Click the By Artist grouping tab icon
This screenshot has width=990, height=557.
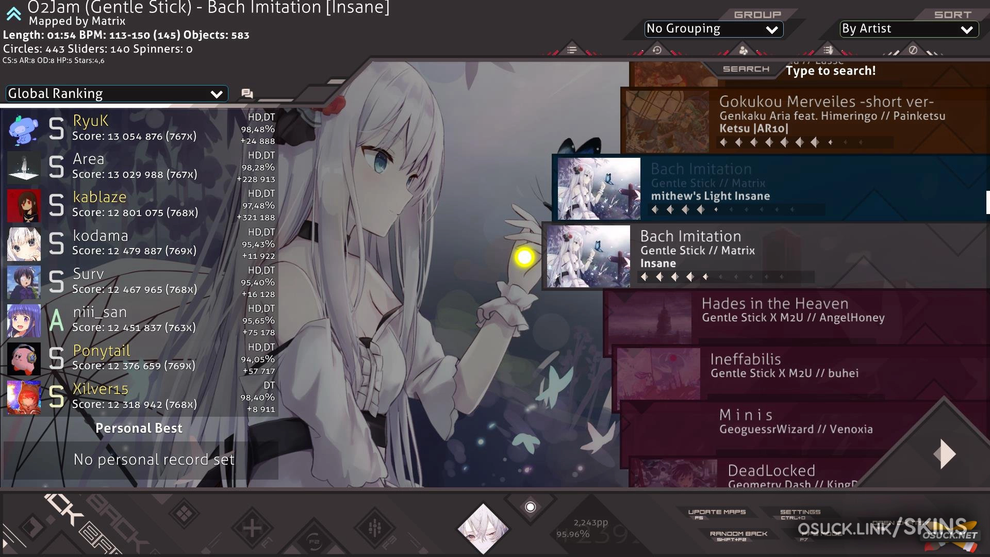coord(743,50)
